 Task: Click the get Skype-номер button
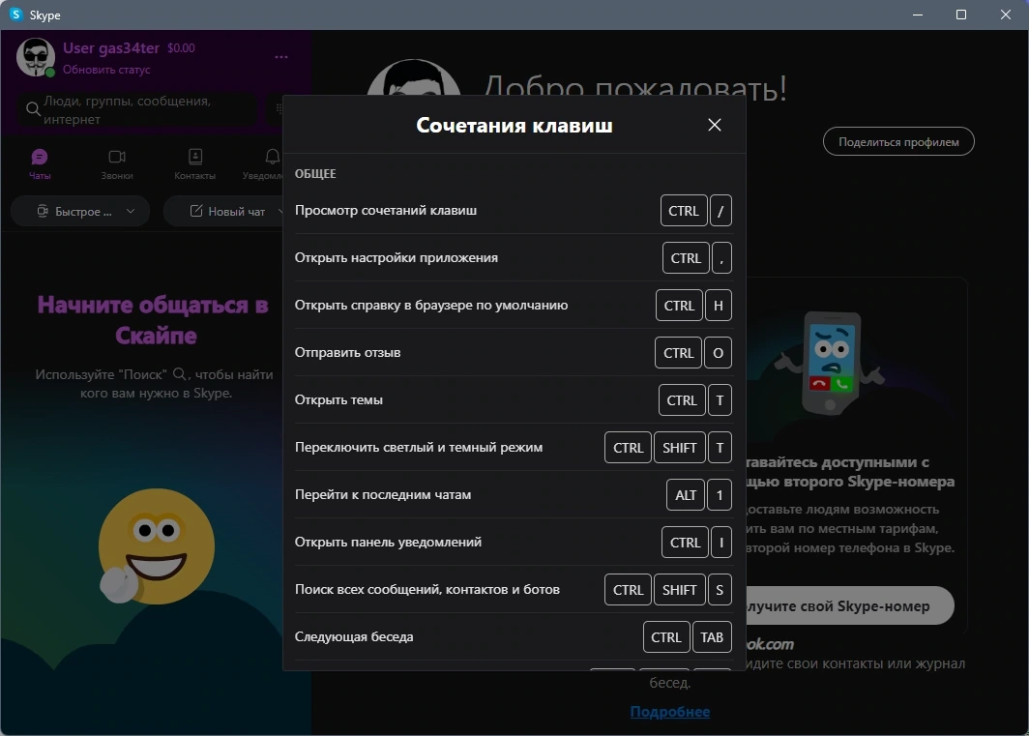[849, 606]
